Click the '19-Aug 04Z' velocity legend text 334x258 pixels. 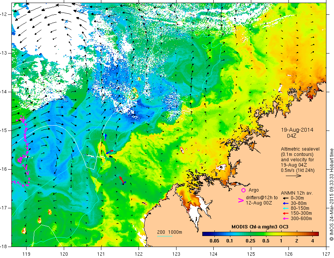295,165
